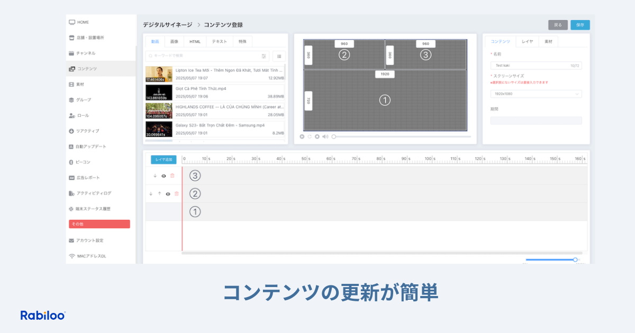Select the HIGHLANDS COFFEE video item

point(215,110)
